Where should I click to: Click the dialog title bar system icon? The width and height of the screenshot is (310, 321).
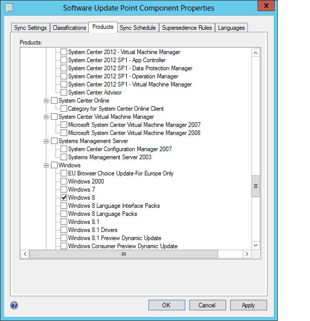tap(9, 8)
